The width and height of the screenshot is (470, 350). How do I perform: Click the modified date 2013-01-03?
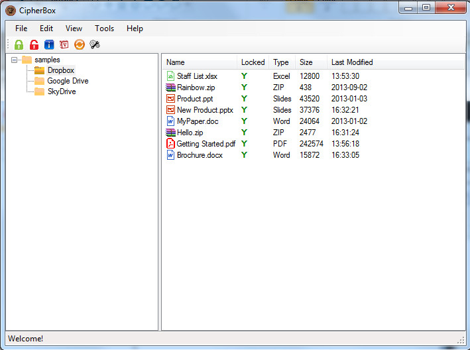click(x=349, y=99)
